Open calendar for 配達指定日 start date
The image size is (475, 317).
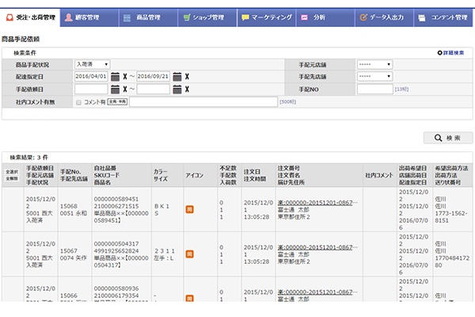tap(115, 77)
